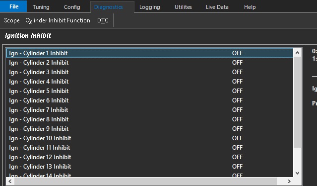Click the Scope toolbar item
Viewport: 317px width, 186px height.
coord(12,20)
